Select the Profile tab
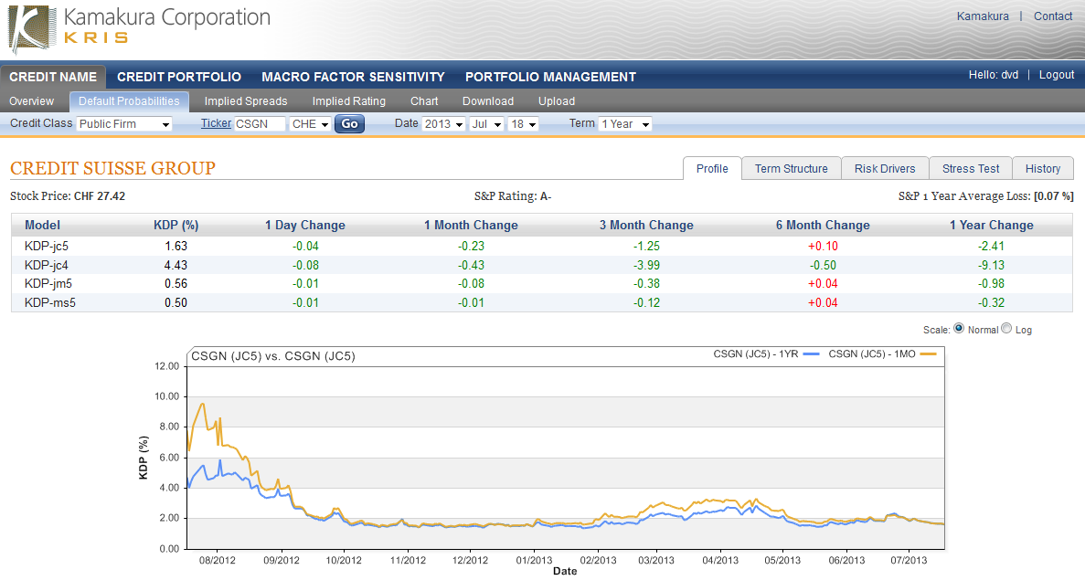The image size is (1085, 580). (712, 168)
